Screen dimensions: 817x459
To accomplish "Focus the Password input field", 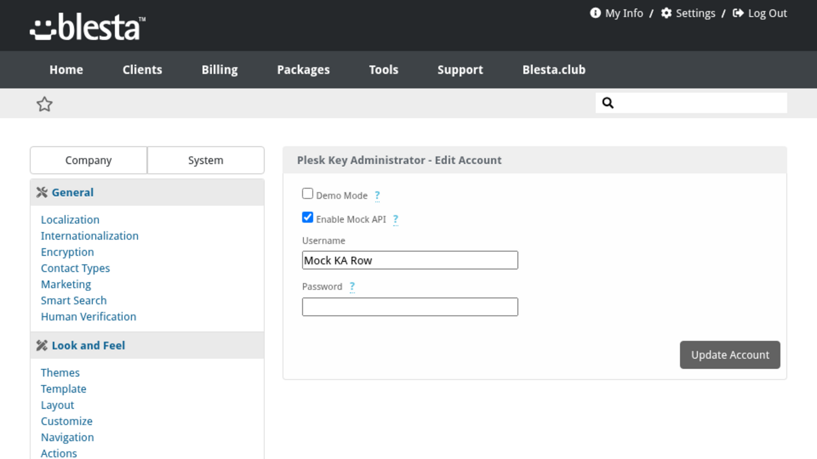I will (x=410, y=307).
